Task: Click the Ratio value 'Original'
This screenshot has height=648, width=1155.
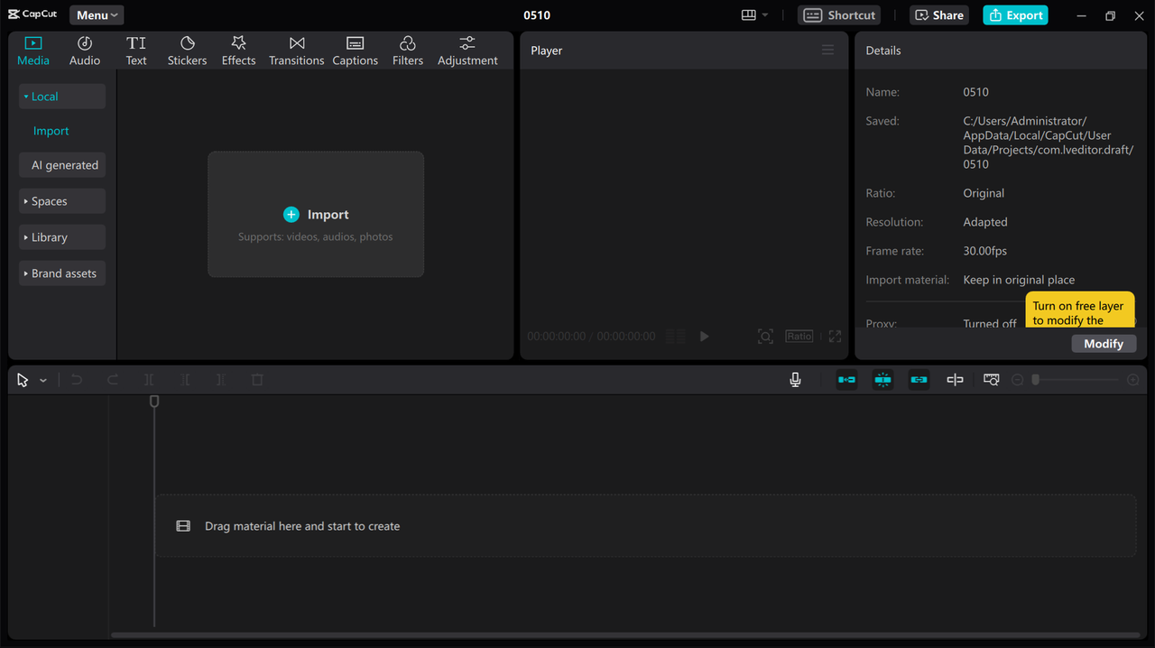Action: 984,193
